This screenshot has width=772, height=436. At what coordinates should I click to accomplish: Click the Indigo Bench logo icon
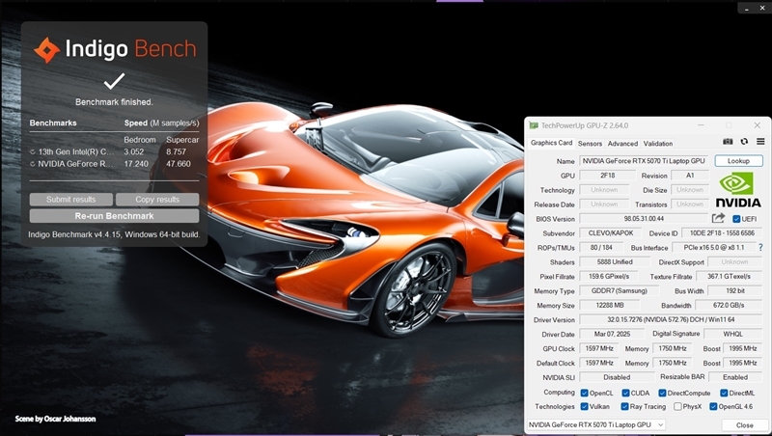(46, 51)
